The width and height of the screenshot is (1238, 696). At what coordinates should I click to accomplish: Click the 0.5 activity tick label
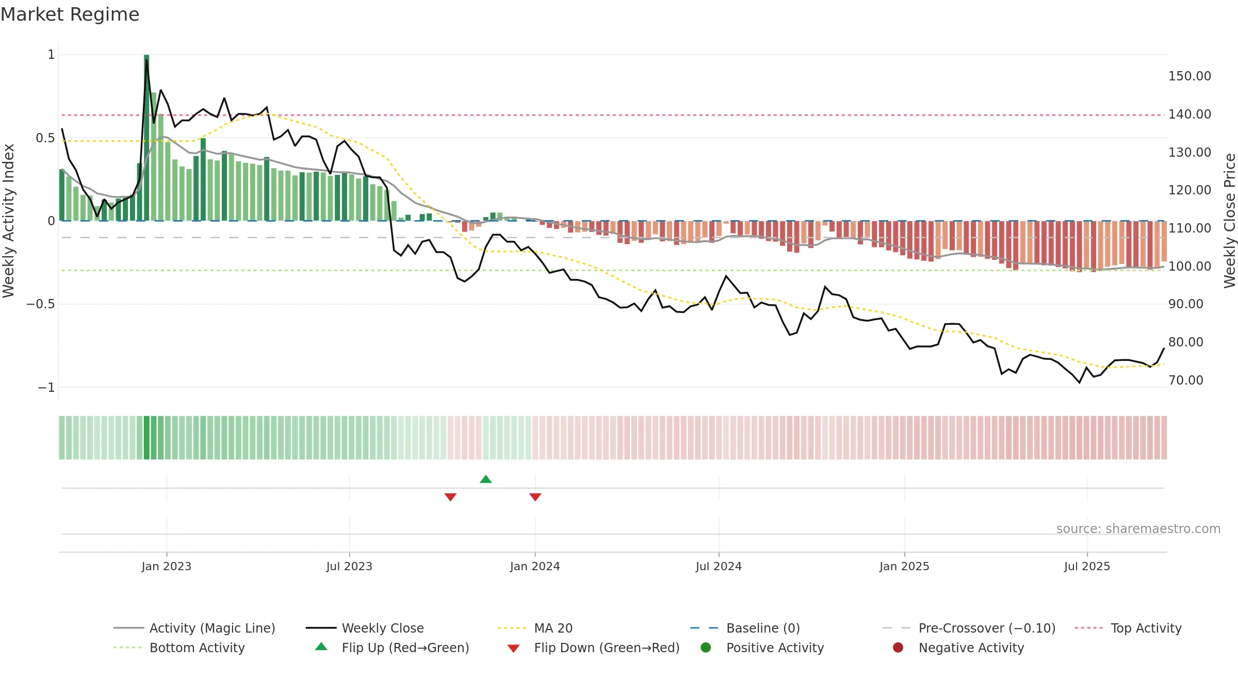(x=45, y=138)
